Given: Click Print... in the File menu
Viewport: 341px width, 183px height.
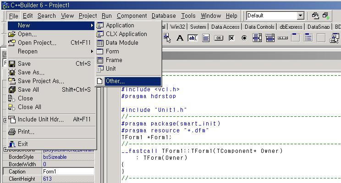Looking at the screenshot, I should tap(51, 132).
